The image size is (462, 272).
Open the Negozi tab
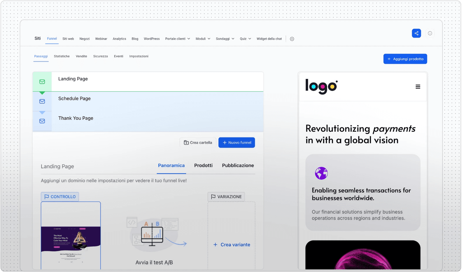click(x=84, y=39)
